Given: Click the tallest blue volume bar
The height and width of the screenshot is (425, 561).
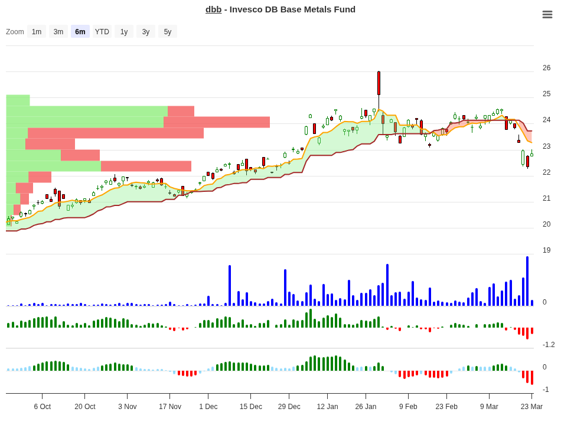Looking at the screenshot, I should coord(527,281).
